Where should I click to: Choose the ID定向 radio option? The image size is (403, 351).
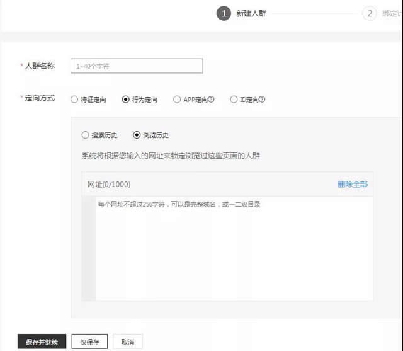point(234,100)
